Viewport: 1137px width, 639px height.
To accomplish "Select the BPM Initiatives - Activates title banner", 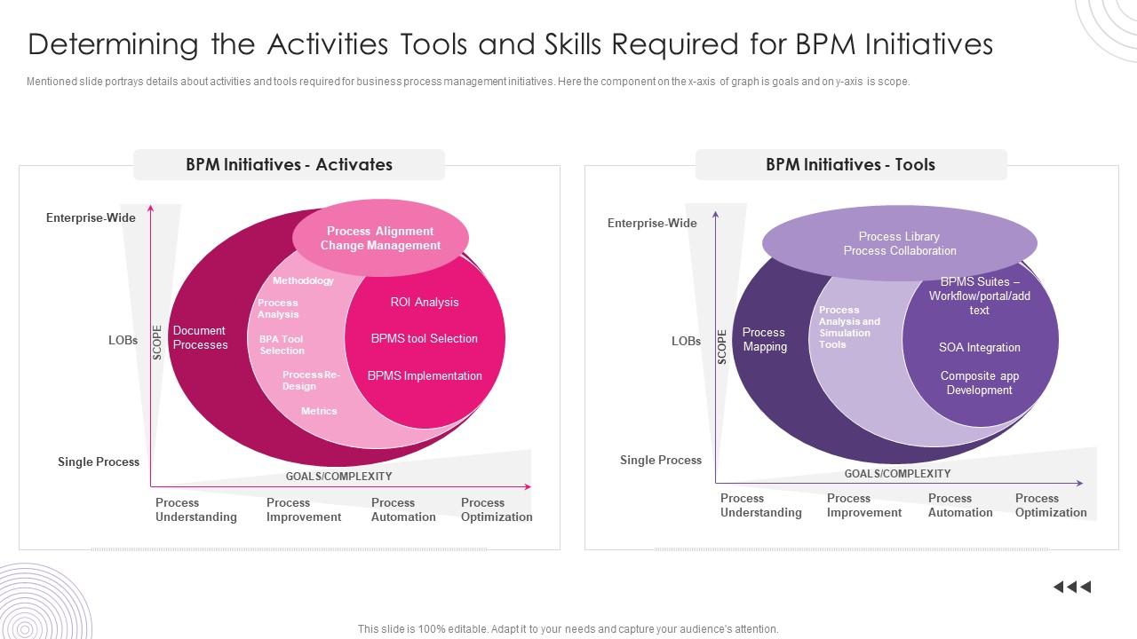I will pyautogui.click(x=289, y=164).
